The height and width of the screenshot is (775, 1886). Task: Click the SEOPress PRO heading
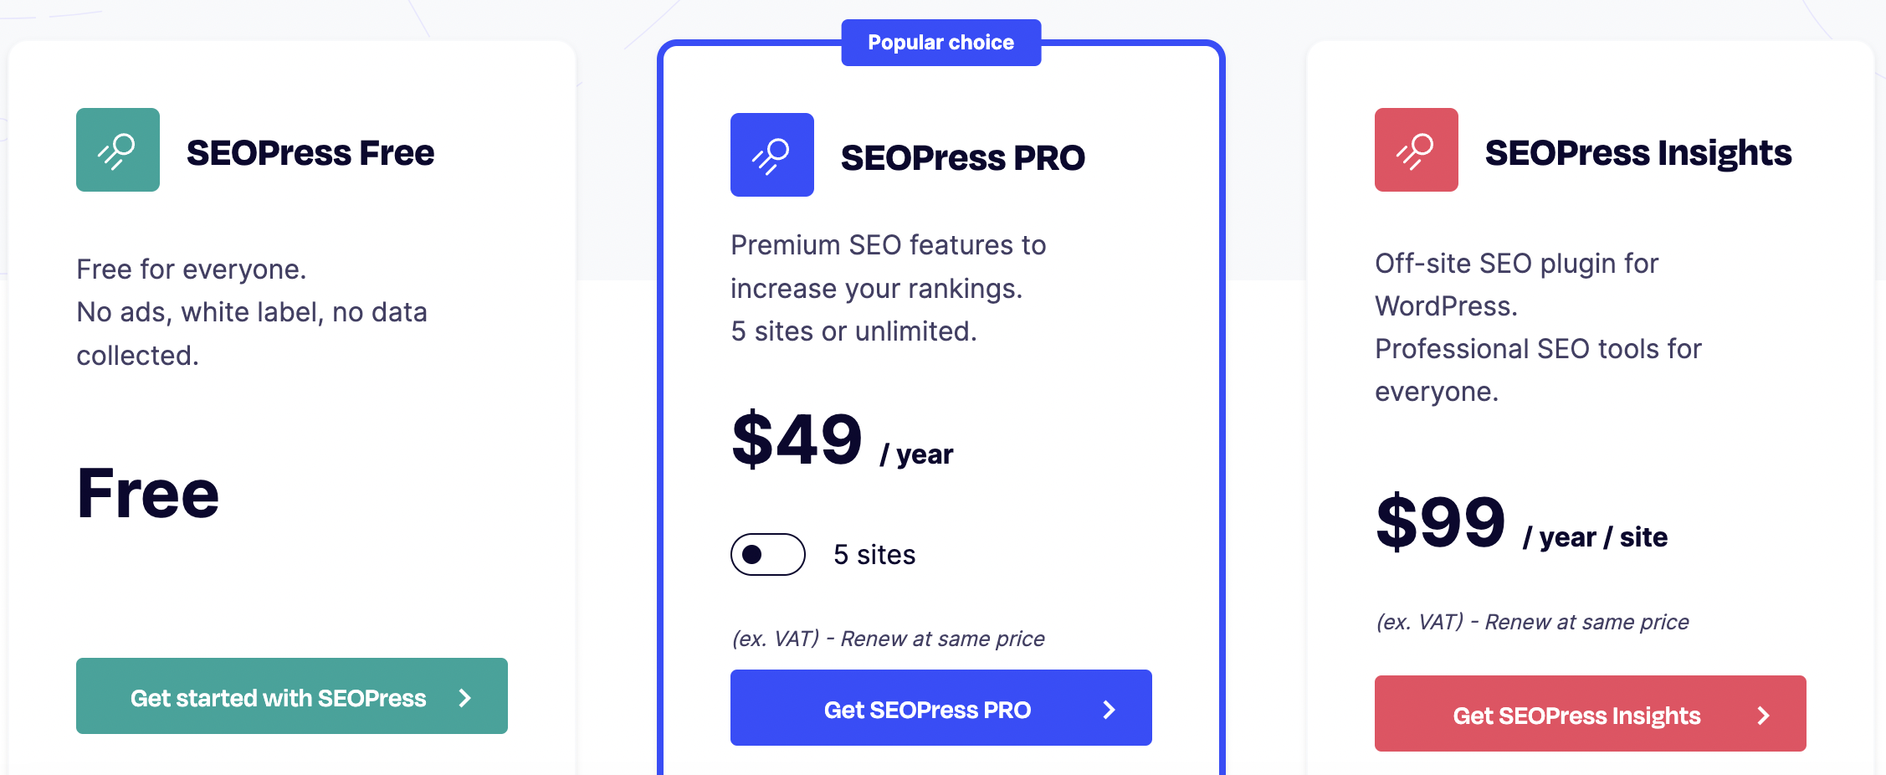963,158
